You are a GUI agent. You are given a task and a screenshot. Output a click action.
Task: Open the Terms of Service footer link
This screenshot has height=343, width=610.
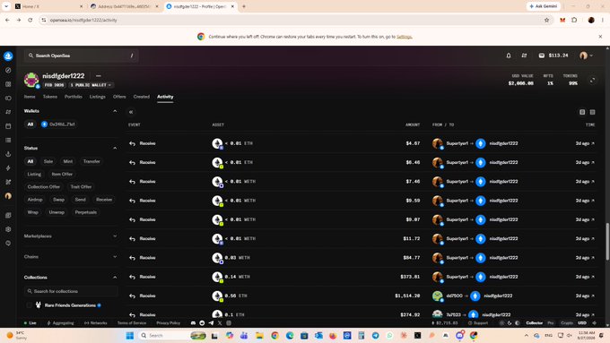[132, 322]
